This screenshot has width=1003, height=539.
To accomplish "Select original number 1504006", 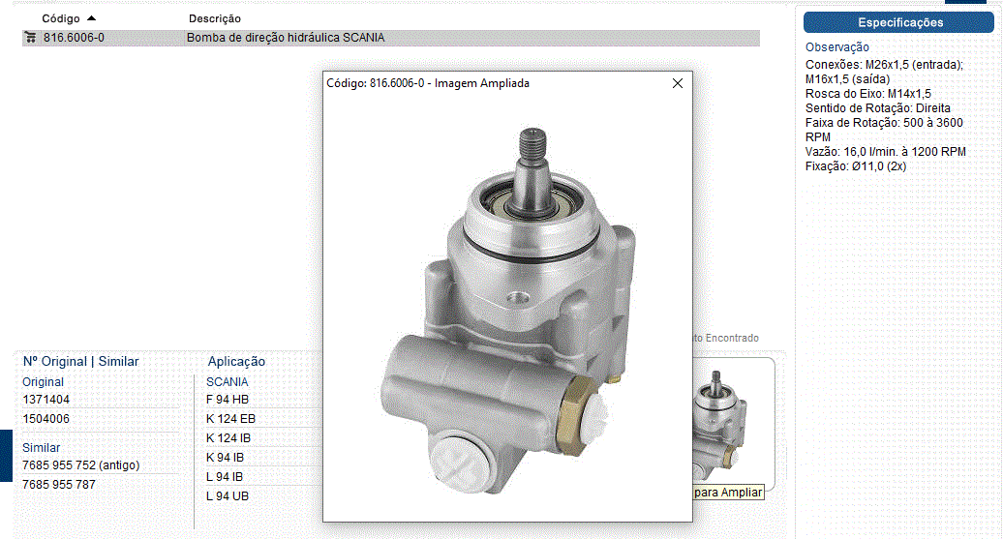I will pyautogui.click(x=46, y=419).
